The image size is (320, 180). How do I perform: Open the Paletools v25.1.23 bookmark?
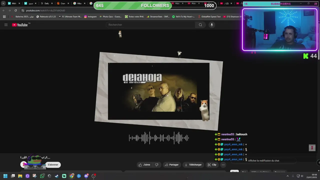(x=46, y=17)
